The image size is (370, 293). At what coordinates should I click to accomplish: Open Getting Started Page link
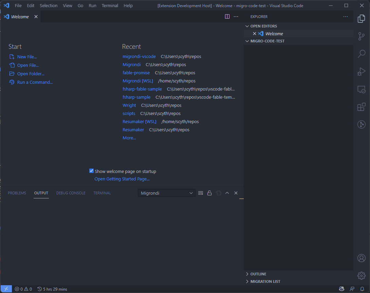122,179
